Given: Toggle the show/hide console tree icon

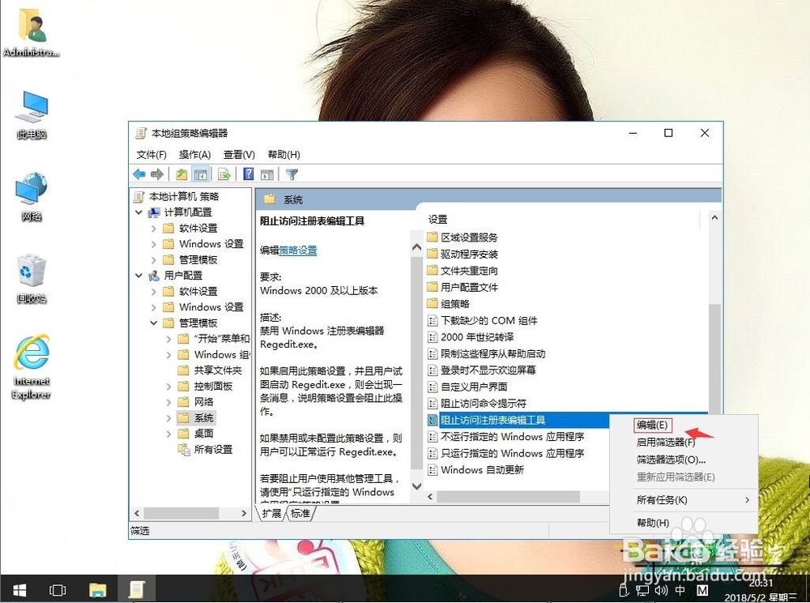Looking at the screenshot, I should click(x=200, y=174).
